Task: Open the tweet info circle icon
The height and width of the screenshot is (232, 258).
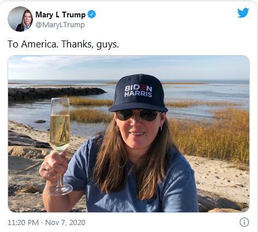Action: 244,222
